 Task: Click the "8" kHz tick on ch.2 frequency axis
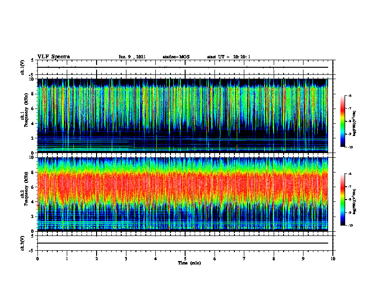point(33,172)
